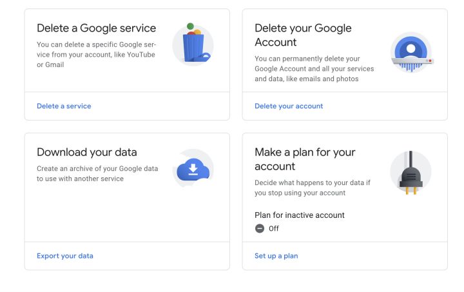Click the inactive account Off status icon

tap(260, 228)
